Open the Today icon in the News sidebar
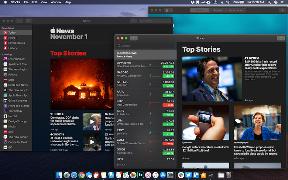 (5, 33)
